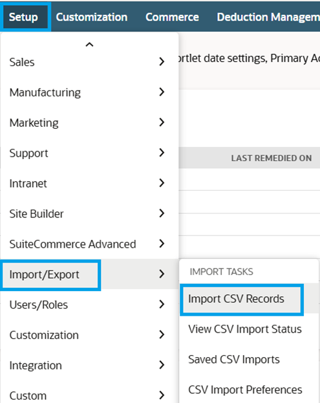Click the Integration chevron icon
The image size is (320, 403).
[x=162, y=365]
